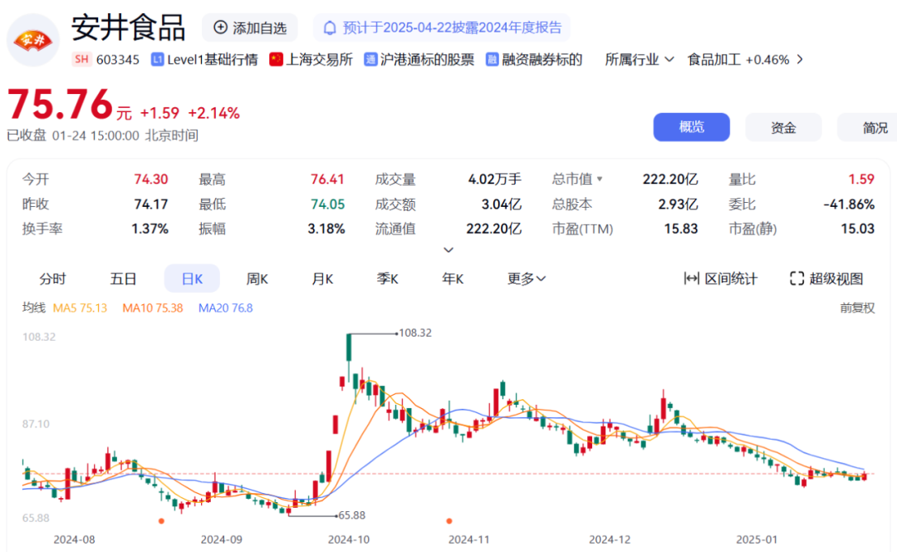Click the 融 margin trading badge icon
The width and height of the screenshot is (897, 552).
(492, 60)
